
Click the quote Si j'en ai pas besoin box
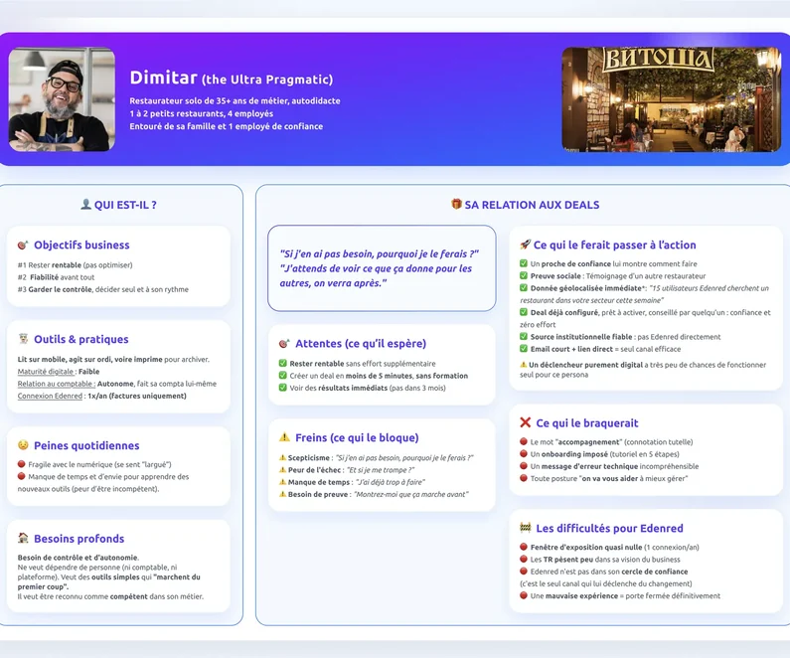click(382, 268)
